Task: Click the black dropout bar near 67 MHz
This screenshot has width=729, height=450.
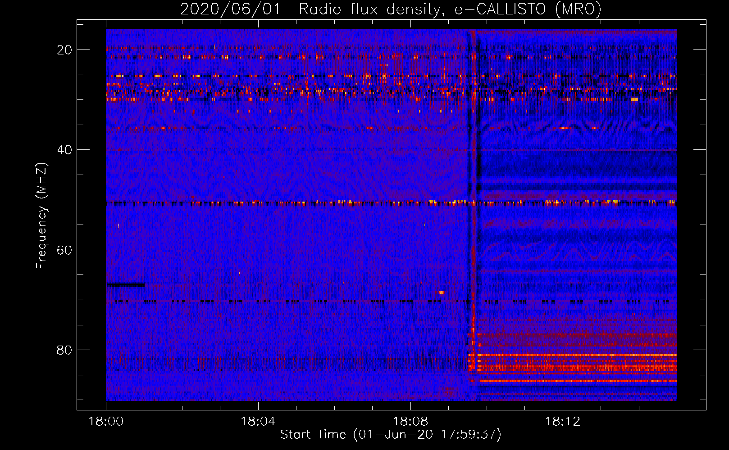Action: click(x=126, y=285)
